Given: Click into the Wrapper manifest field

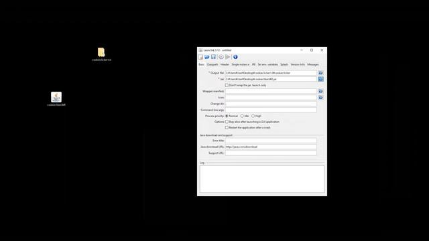Looking at the screenshot, I should click(x=271, y=91).
